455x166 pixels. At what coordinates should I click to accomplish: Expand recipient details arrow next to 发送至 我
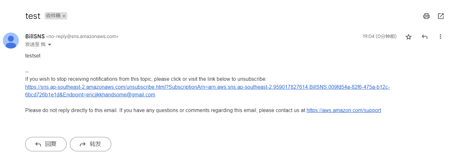tap(49, 45)
